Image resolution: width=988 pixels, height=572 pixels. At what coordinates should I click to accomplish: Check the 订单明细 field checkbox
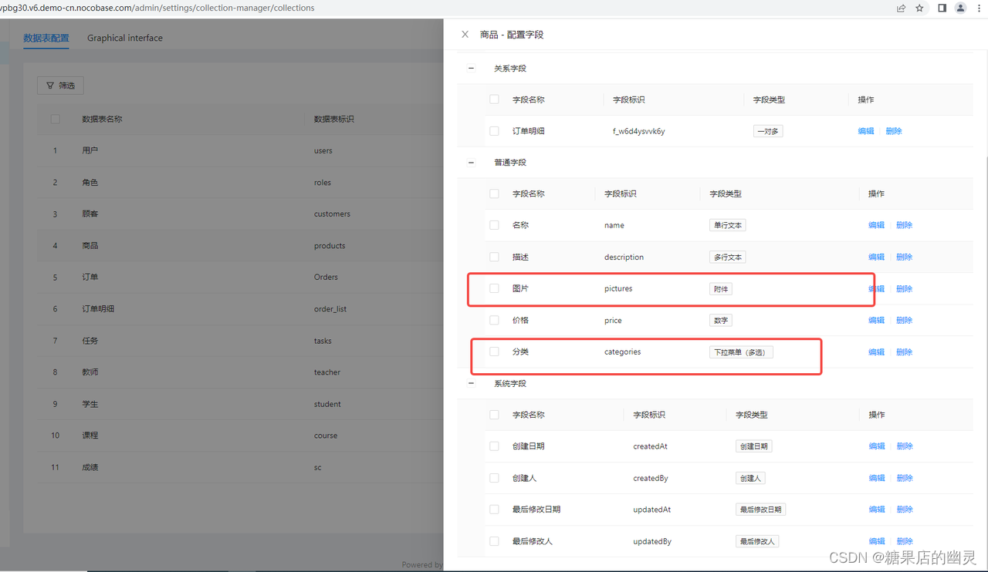(494, 131)
